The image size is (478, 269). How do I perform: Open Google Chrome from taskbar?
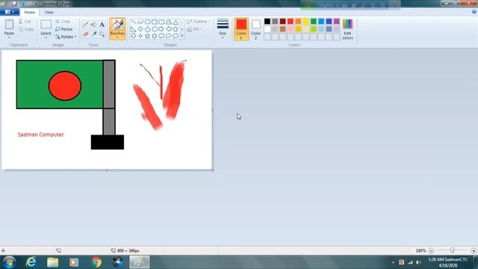click(x=96, y=262)
